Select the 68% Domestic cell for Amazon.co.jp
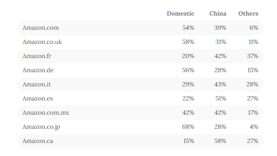This screenshot has height=156, width=277. pyautogui.click(x=188, y=127)
